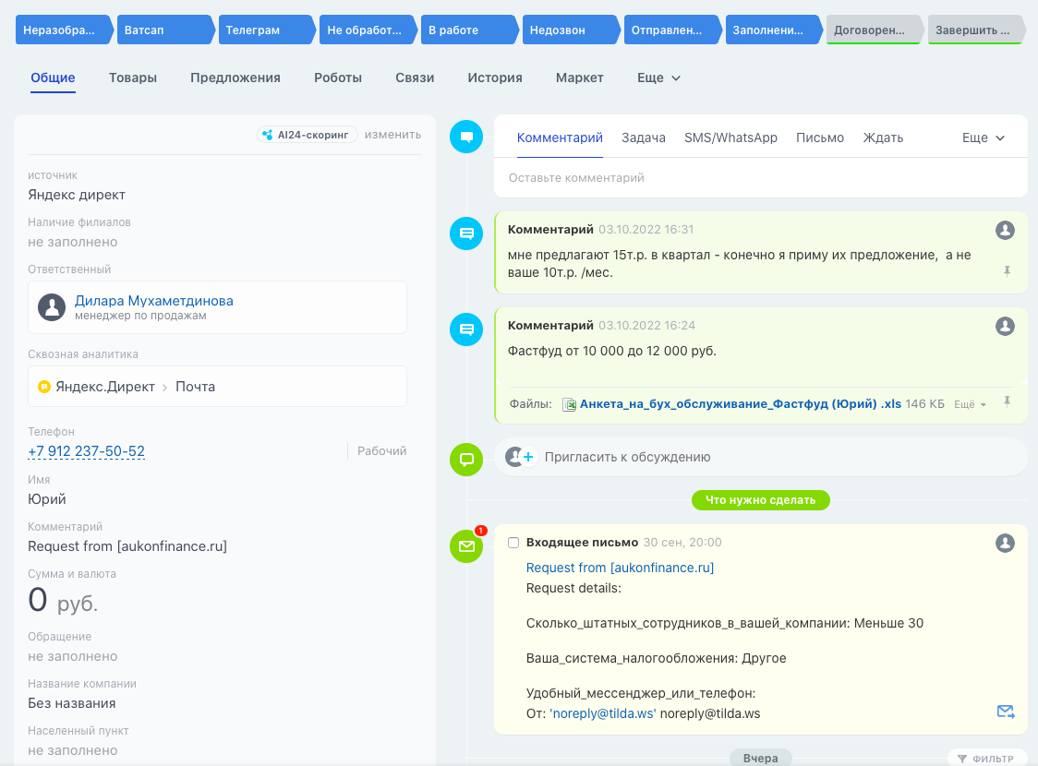This screenshot has width=1038, height=766.
Task: Expand the Еще dropdown in the comment toolbar
Action: [x=982, y=137]
